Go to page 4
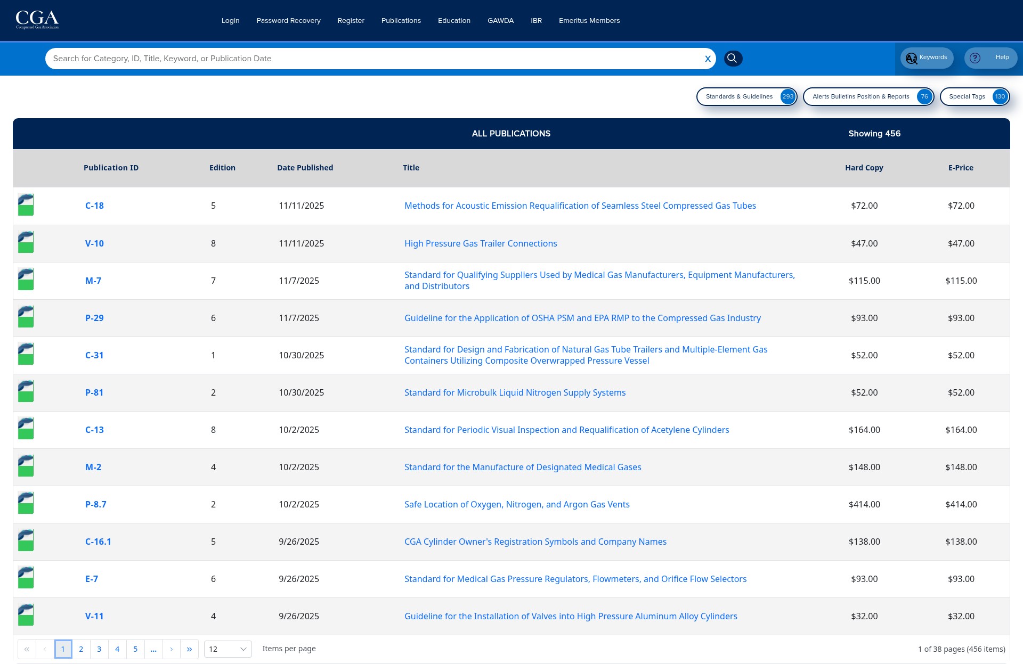 click(117, 649)
